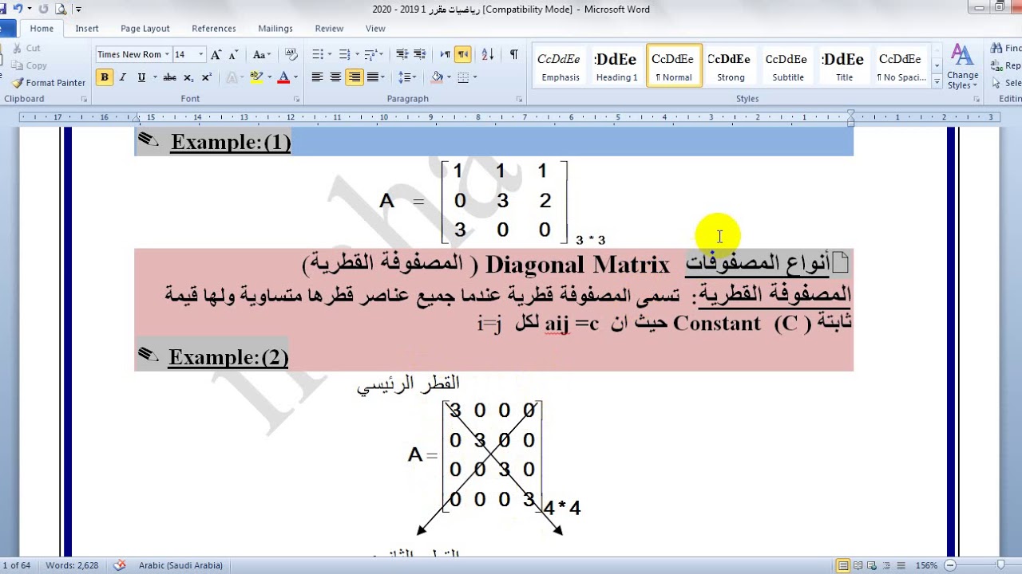Open highlight color dropdown arrow
The image size is (1022, 574).
(269, 77)
